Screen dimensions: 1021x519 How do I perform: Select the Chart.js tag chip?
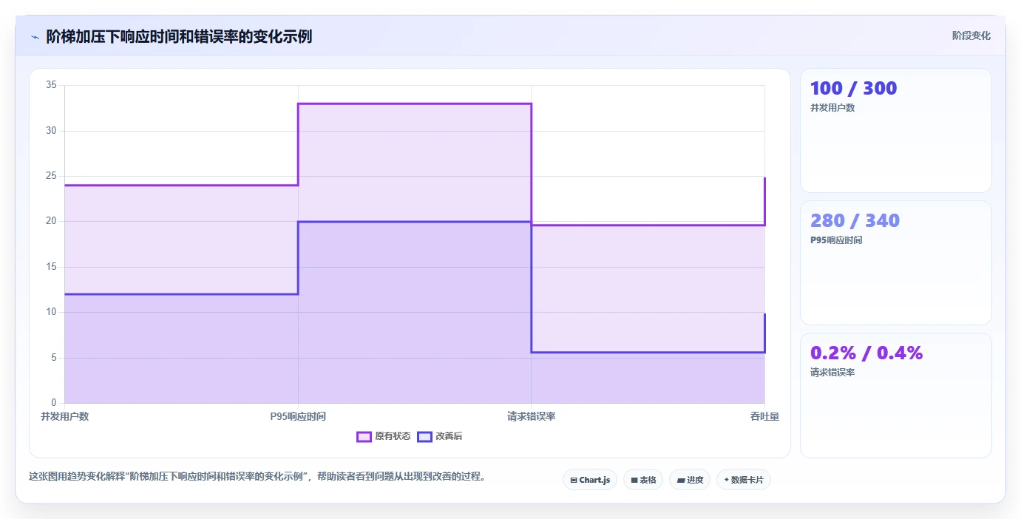coord(590,480)
